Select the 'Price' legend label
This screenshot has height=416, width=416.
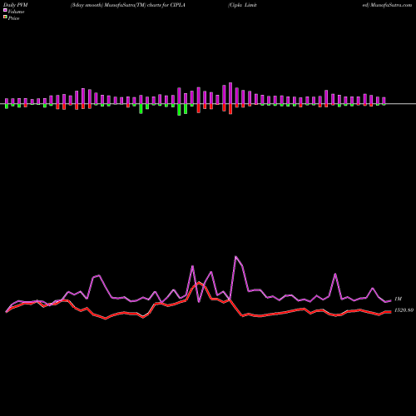tap(13, 18)
